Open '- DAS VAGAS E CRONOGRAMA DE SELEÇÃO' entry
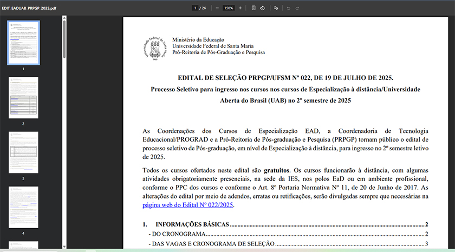 (x=288, y=244)
